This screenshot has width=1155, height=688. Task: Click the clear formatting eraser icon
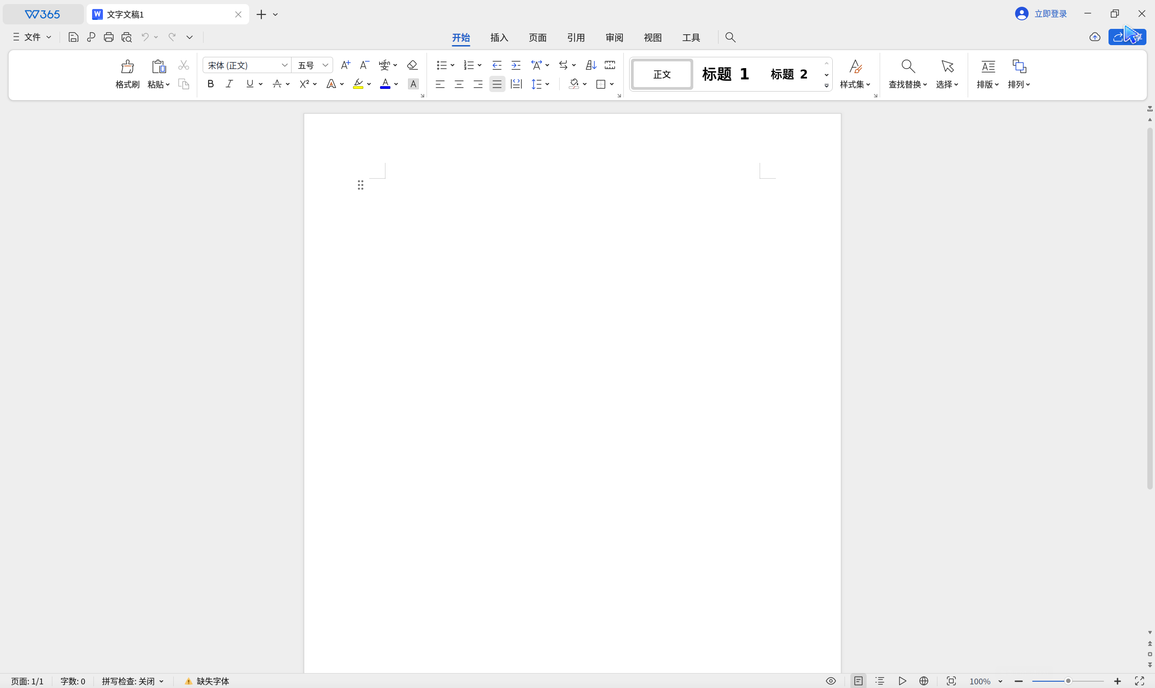tap(412, 65)
